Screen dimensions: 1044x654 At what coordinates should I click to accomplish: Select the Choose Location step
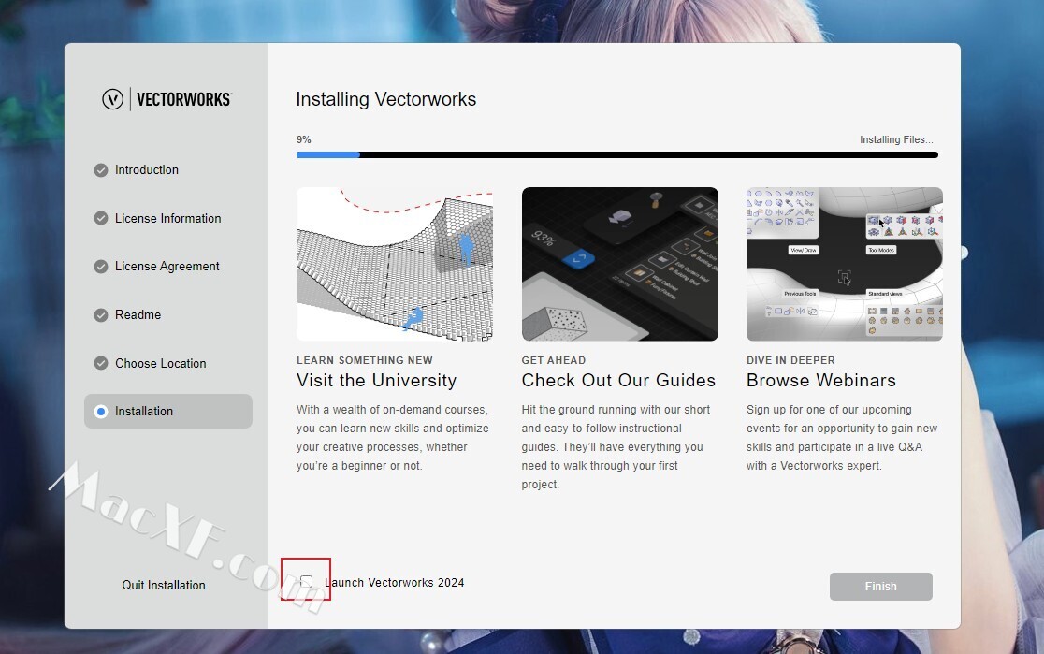tap(161, 363)
